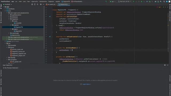Screen dimensions: 171x96
Task: Open the Android project view dropdown
Action: pyautogui.click(x=7, y=4)
